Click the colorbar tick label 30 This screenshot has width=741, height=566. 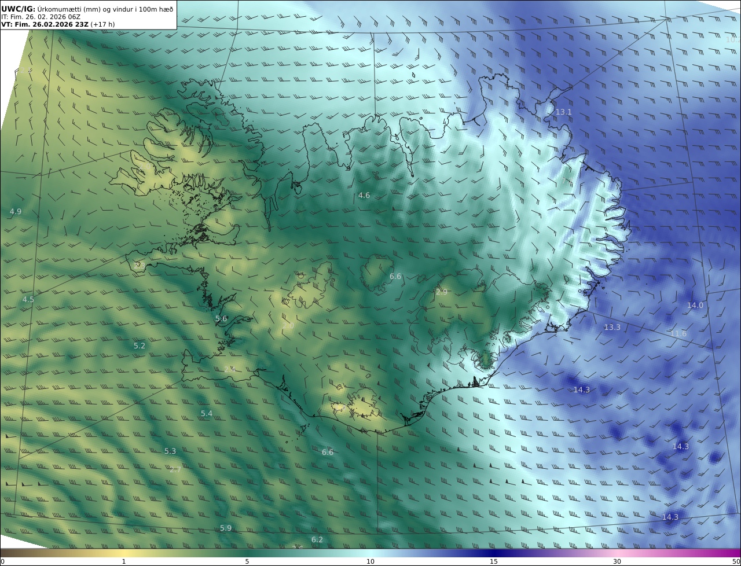617,561
